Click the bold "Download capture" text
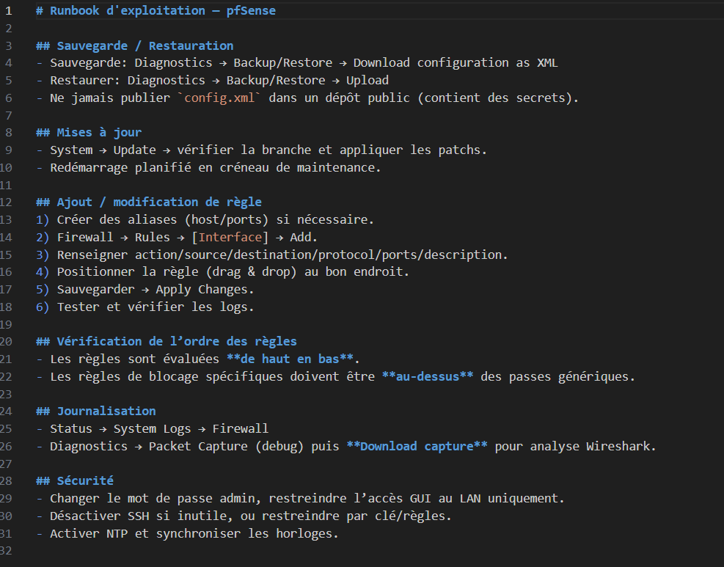 tap(417, 446)
